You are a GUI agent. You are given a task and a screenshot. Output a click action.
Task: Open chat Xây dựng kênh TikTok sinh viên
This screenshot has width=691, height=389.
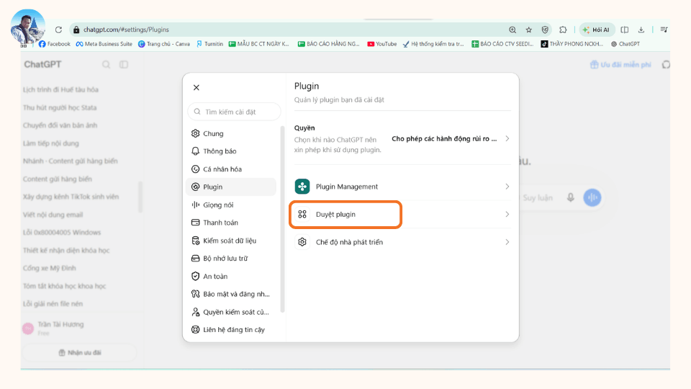coord(71,197)
